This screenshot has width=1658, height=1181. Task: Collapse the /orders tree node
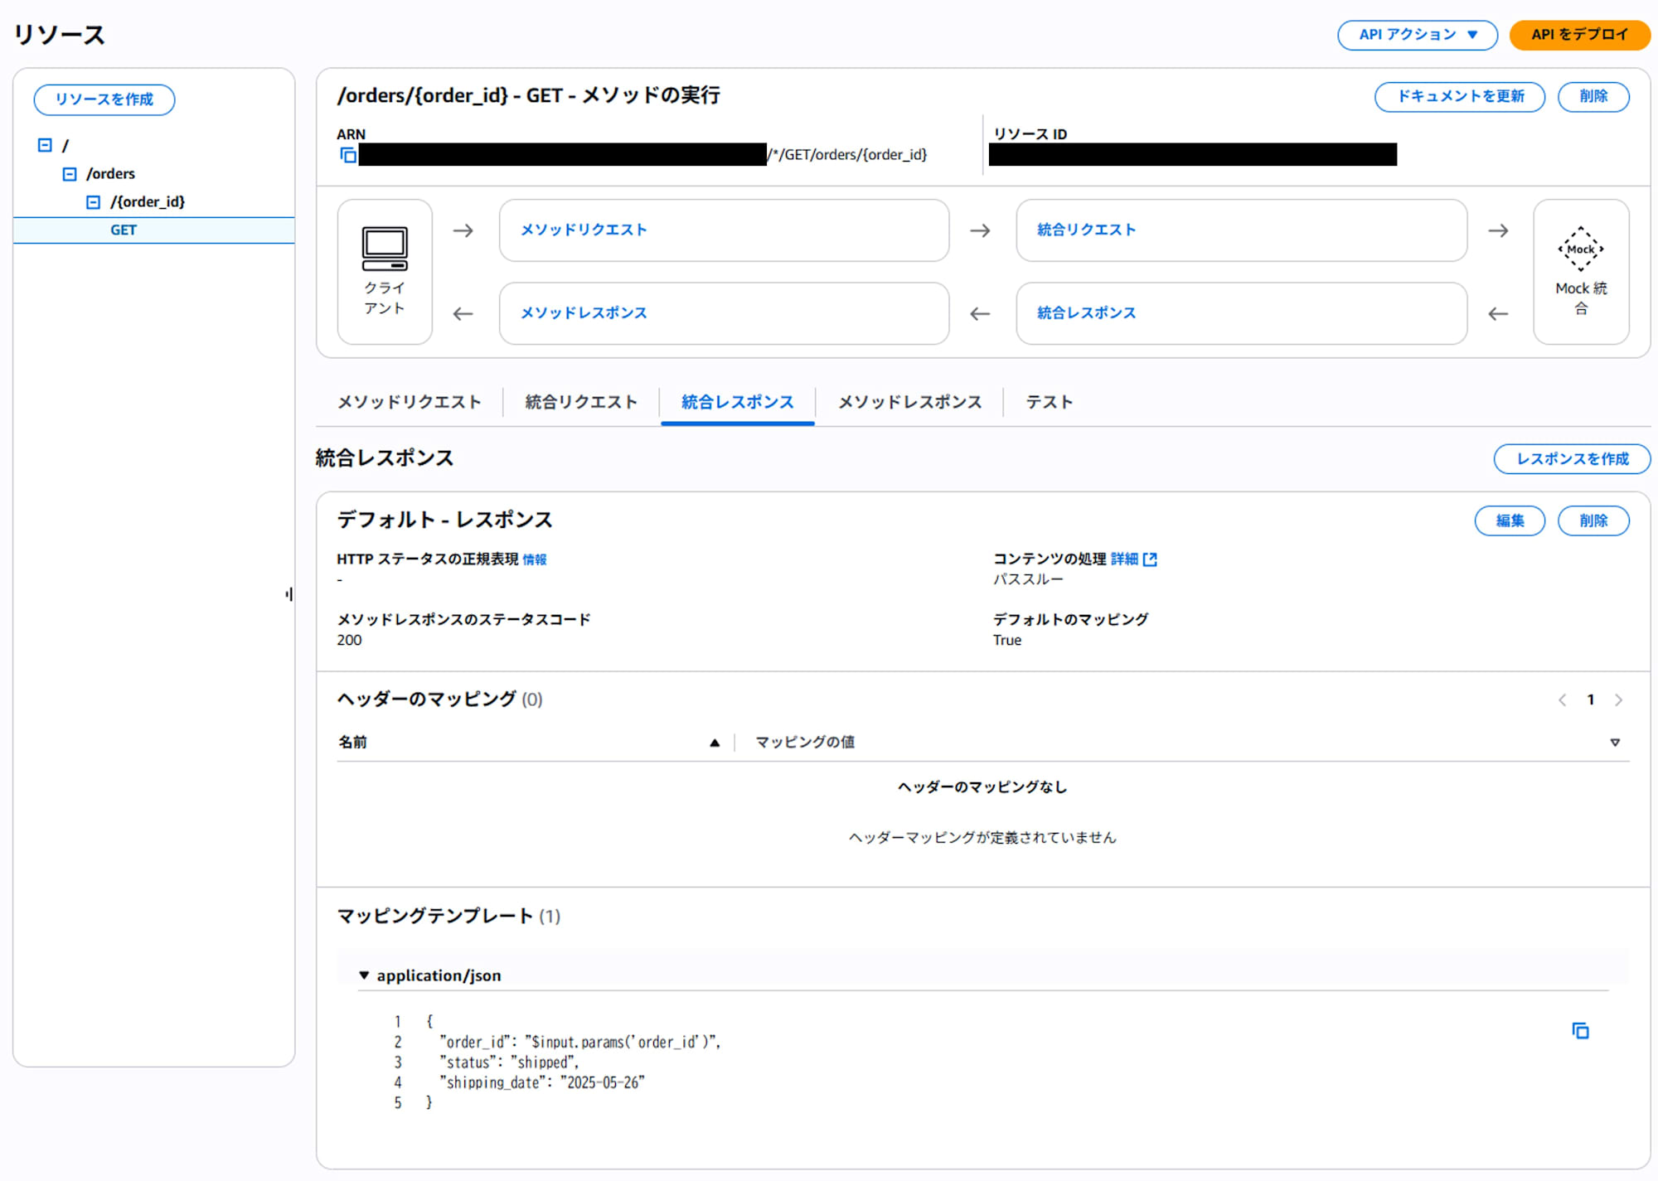(70, 174)
